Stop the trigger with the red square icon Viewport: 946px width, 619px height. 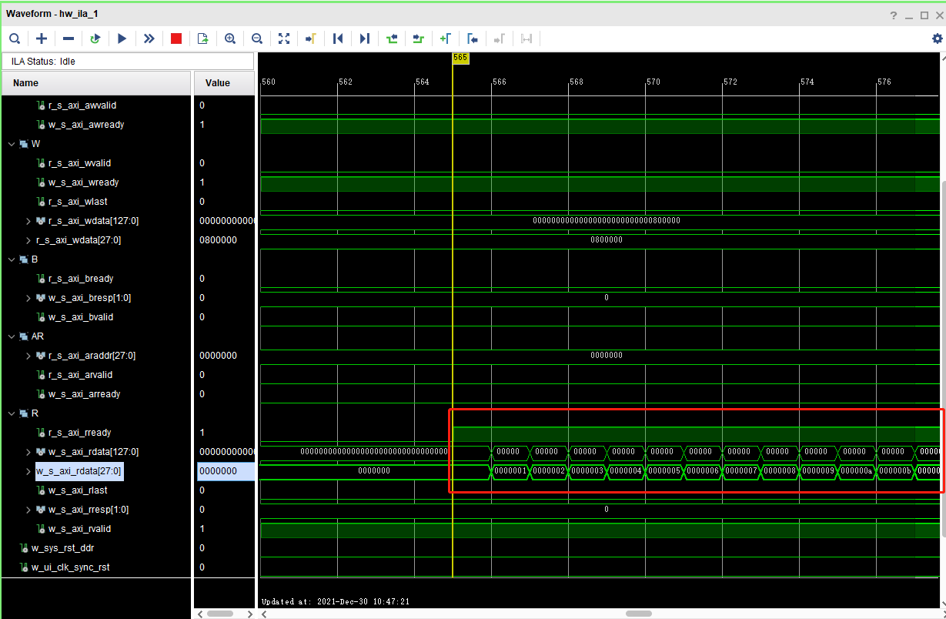coord(175,38)
